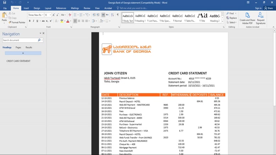
Task: Click the red Font Color button
Action: pos(68,21)
